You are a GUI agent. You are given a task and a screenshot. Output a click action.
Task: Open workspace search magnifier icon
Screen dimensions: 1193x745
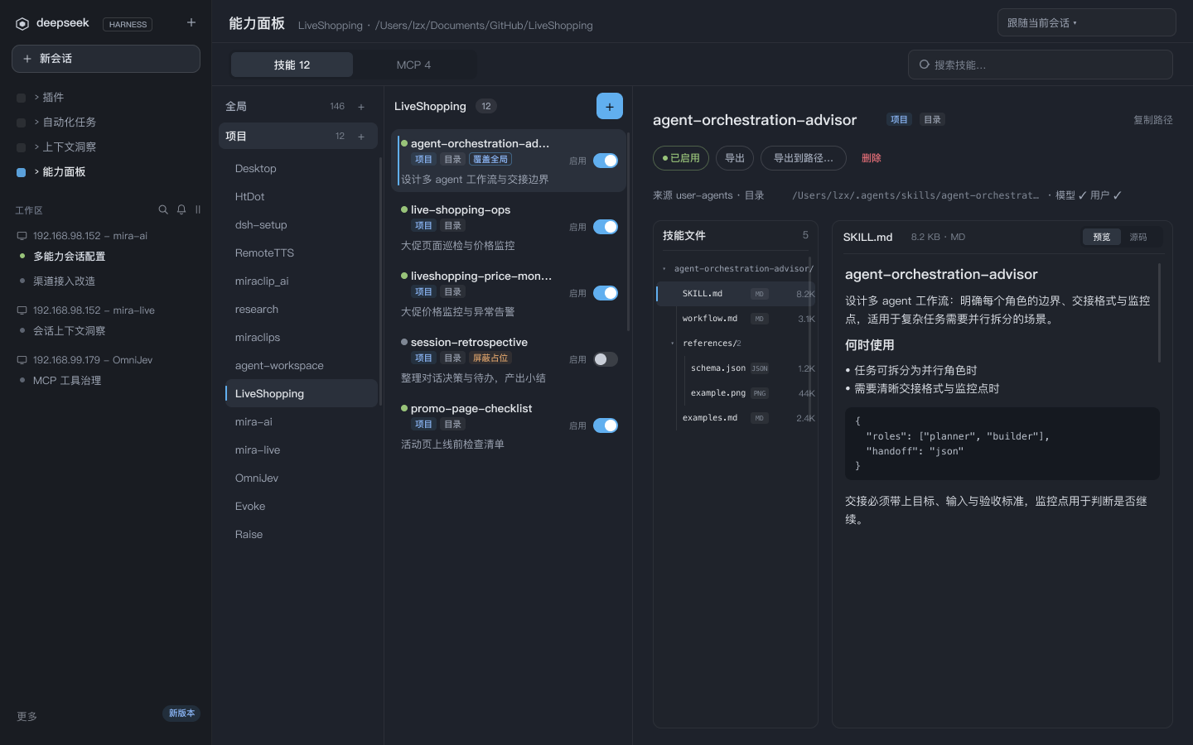(x=163, y=209)
